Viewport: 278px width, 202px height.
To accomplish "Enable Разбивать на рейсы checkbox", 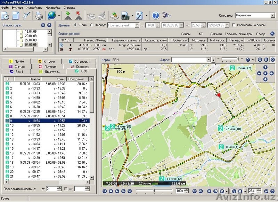I will click(x=234, y=25).
